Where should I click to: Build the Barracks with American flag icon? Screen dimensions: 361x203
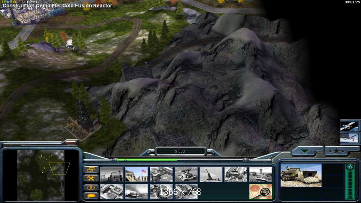point(137,175)
